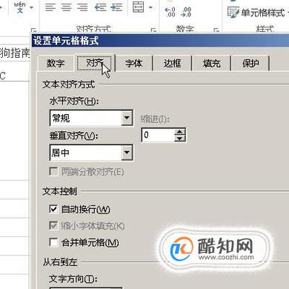
Task: Switch to the 字体 tab
Action: pyautogui.click(x=134, y=64)
